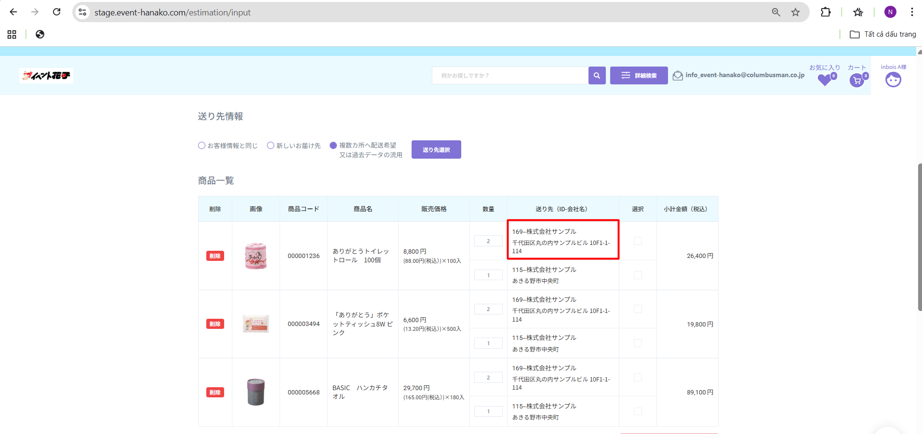Open the browser extensions puzzle icon
922x434 pixels.
[826, 12]
